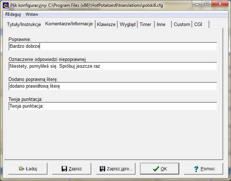Viewport: 231px width, 181px height.
Task: Open the Wygląd tab
Action: coord(127,24)
